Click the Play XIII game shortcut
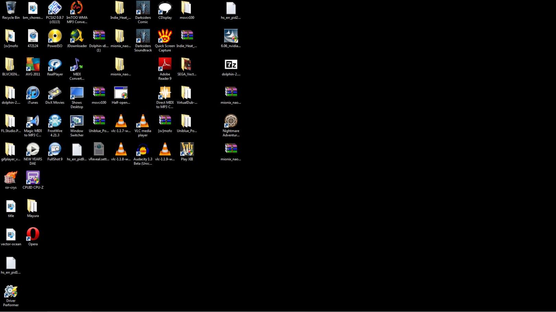The image size is (556, 312). (187, 150)
